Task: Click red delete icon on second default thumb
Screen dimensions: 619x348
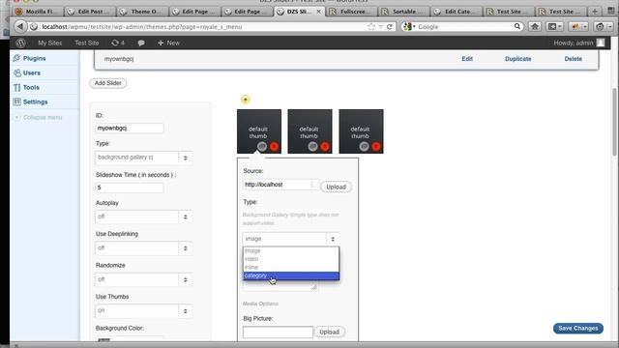Action: pyautogui.click(x=325, y=146)
